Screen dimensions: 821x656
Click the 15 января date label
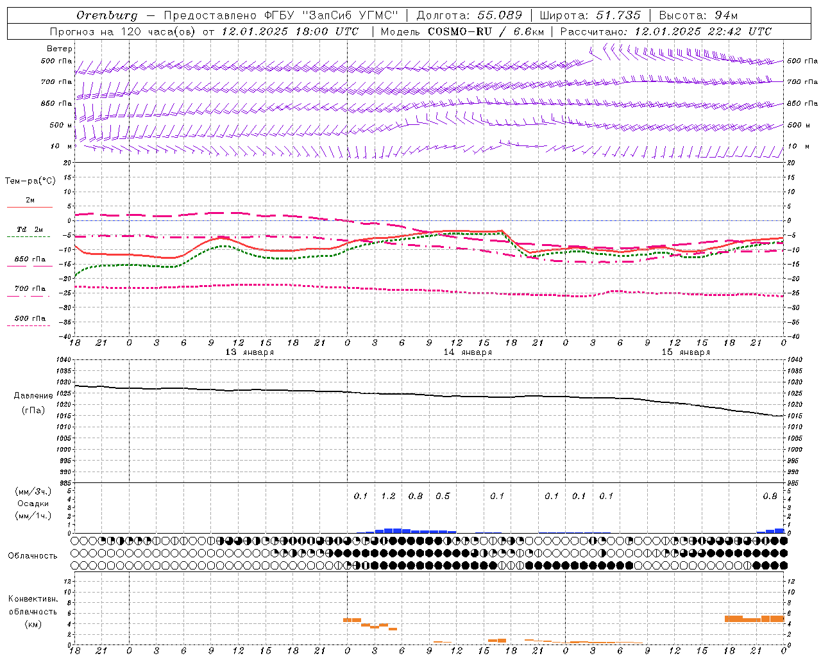(x=686, y=352)
